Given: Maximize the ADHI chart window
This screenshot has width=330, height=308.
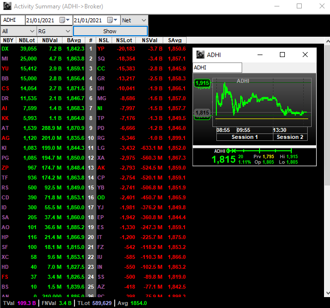Looking at the screenshot, I should tap(282, 55).
